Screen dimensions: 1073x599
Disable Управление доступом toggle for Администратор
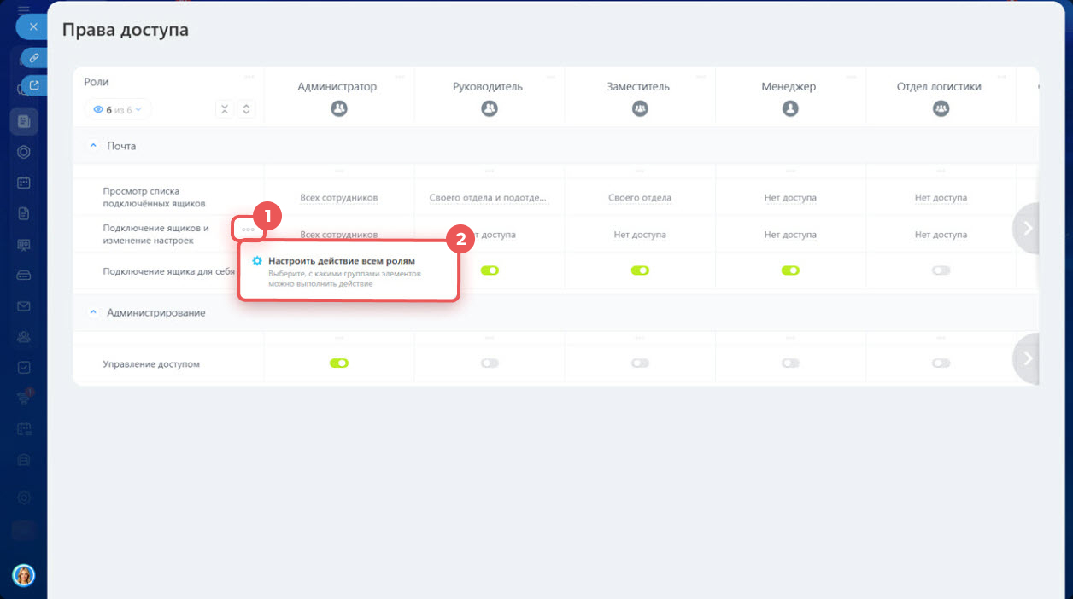[x=339, y=363]
